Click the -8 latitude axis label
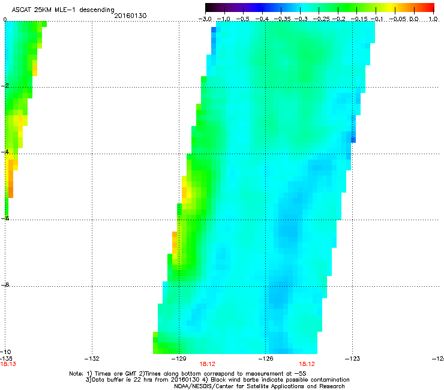The image size is (444, 390). (x=5, y=284)
